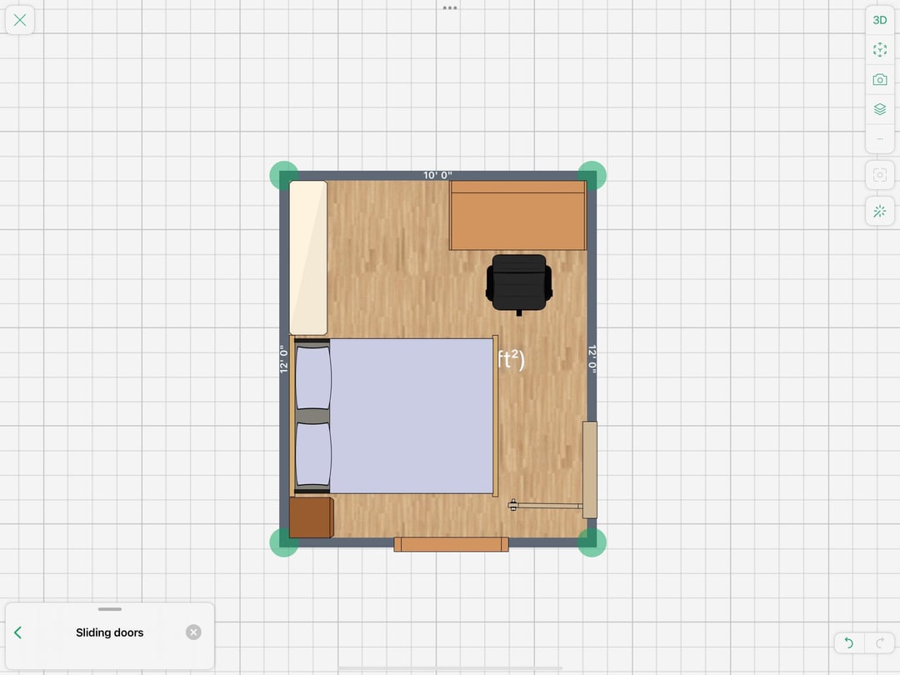This screenshot has height=675, width=900.
Task: Tap the bottom panel drag handle
Action: [x=109, y=609]
